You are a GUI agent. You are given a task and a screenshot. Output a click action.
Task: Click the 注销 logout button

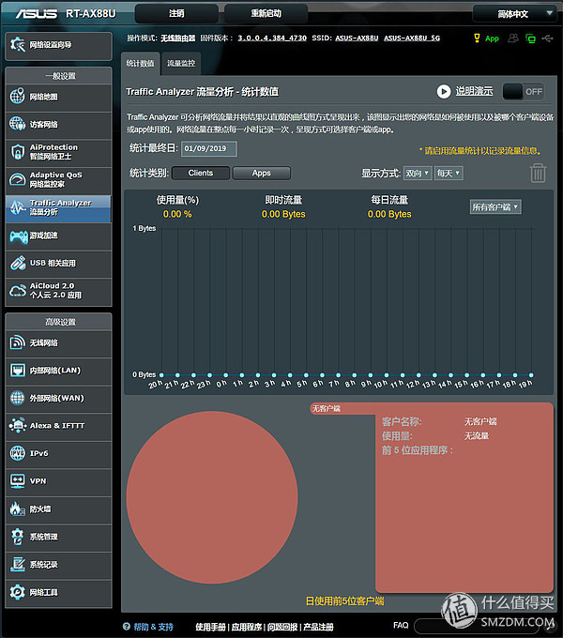pyautogui.click(x=176, y=14)
